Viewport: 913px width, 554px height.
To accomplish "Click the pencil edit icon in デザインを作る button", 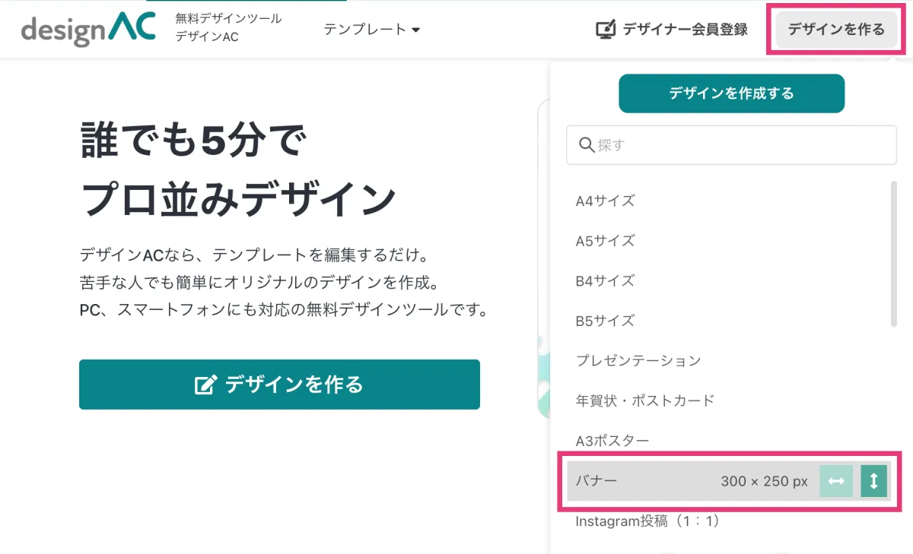I will [203, 384].
